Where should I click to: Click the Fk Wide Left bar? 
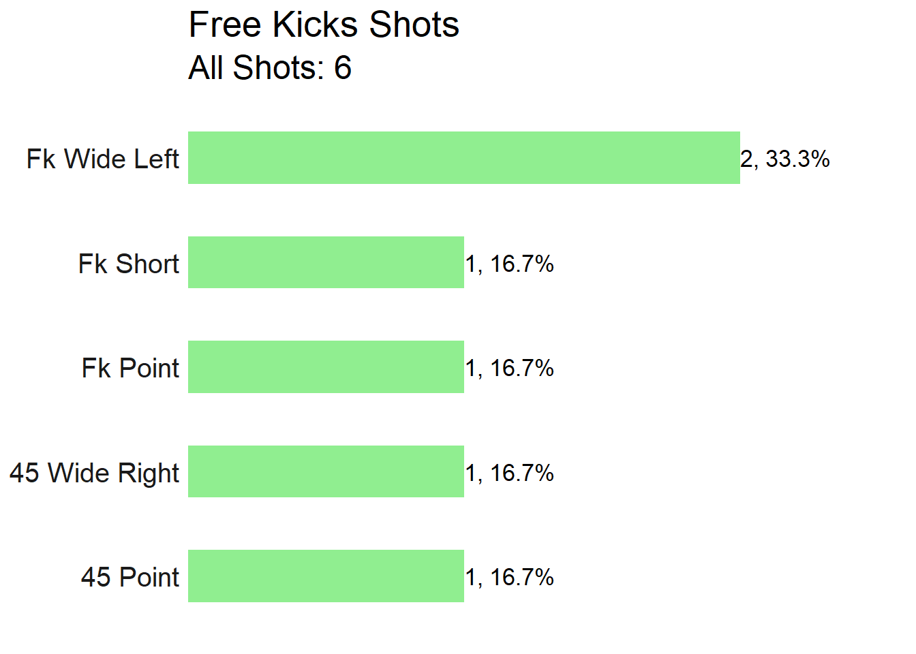pyautogui.click(x=463, y=157)
